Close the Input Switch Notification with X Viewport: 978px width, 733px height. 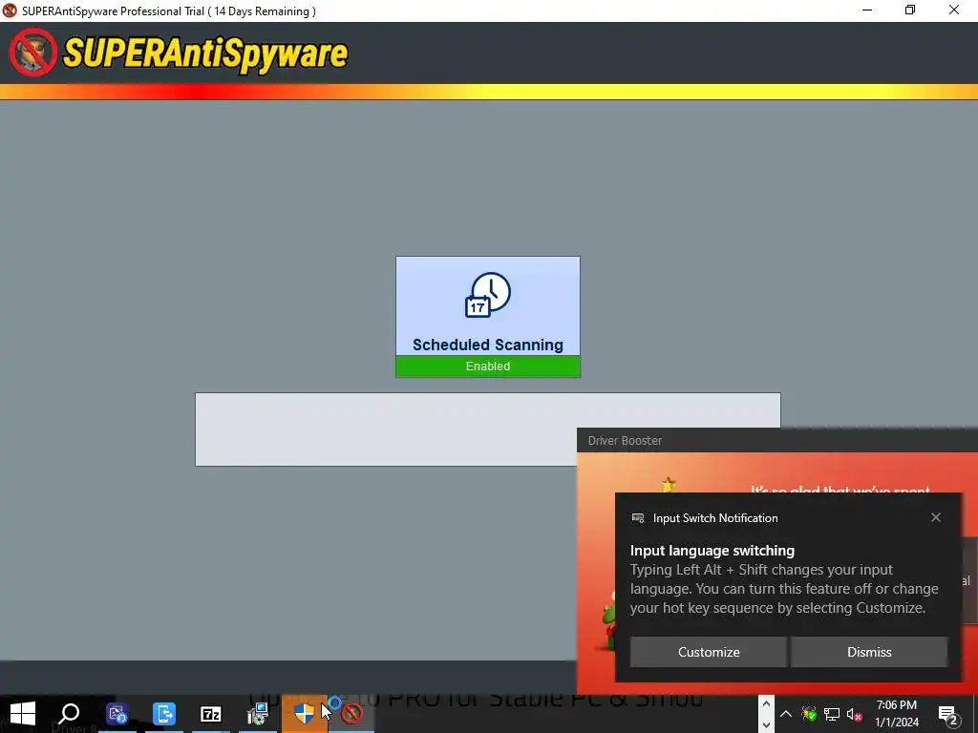936,517
